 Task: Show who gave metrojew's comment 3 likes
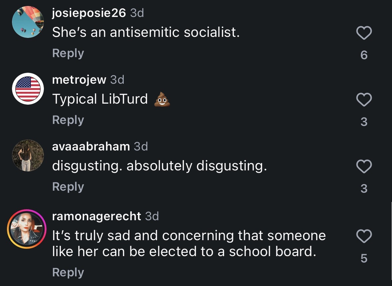click(x=364, y=122)
